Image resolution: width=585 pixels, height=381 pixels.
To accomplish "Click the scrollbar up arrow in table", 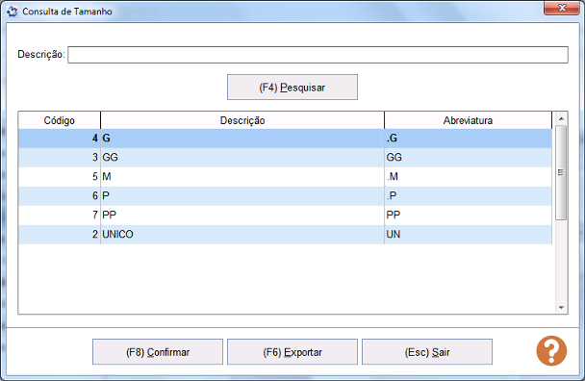I will tap(561, 118).
